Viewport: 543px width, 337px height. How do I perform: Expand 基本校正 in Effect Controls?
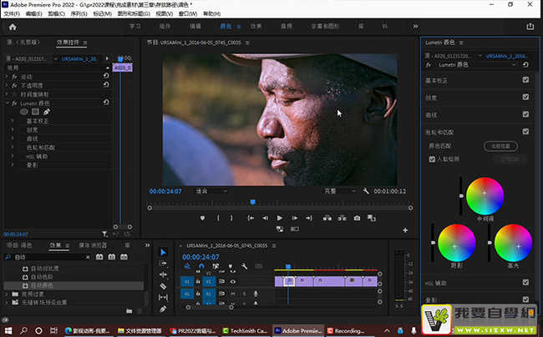[x=13, y=121]
